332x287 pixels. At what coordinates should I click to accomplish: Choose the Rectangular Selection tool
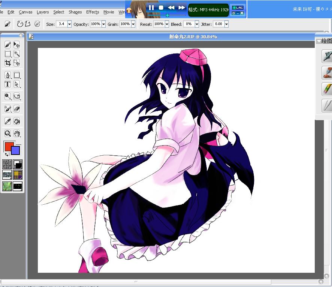pos(7,54)
